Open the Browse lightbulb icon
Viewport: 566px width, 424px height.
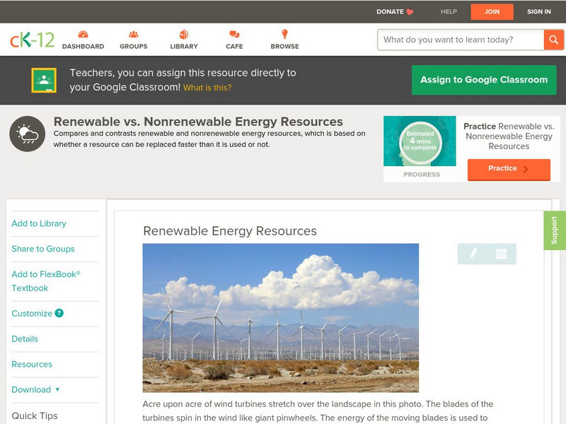tap(284, 35)
